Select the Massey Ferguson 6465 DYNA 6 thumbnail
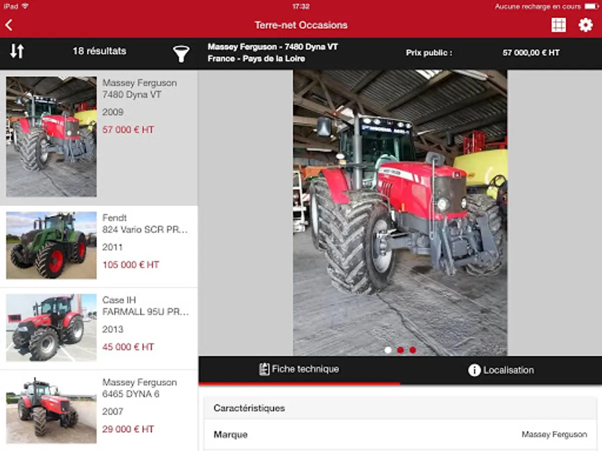The height and width of the screenshot is (451, 602). pos(51,410)
